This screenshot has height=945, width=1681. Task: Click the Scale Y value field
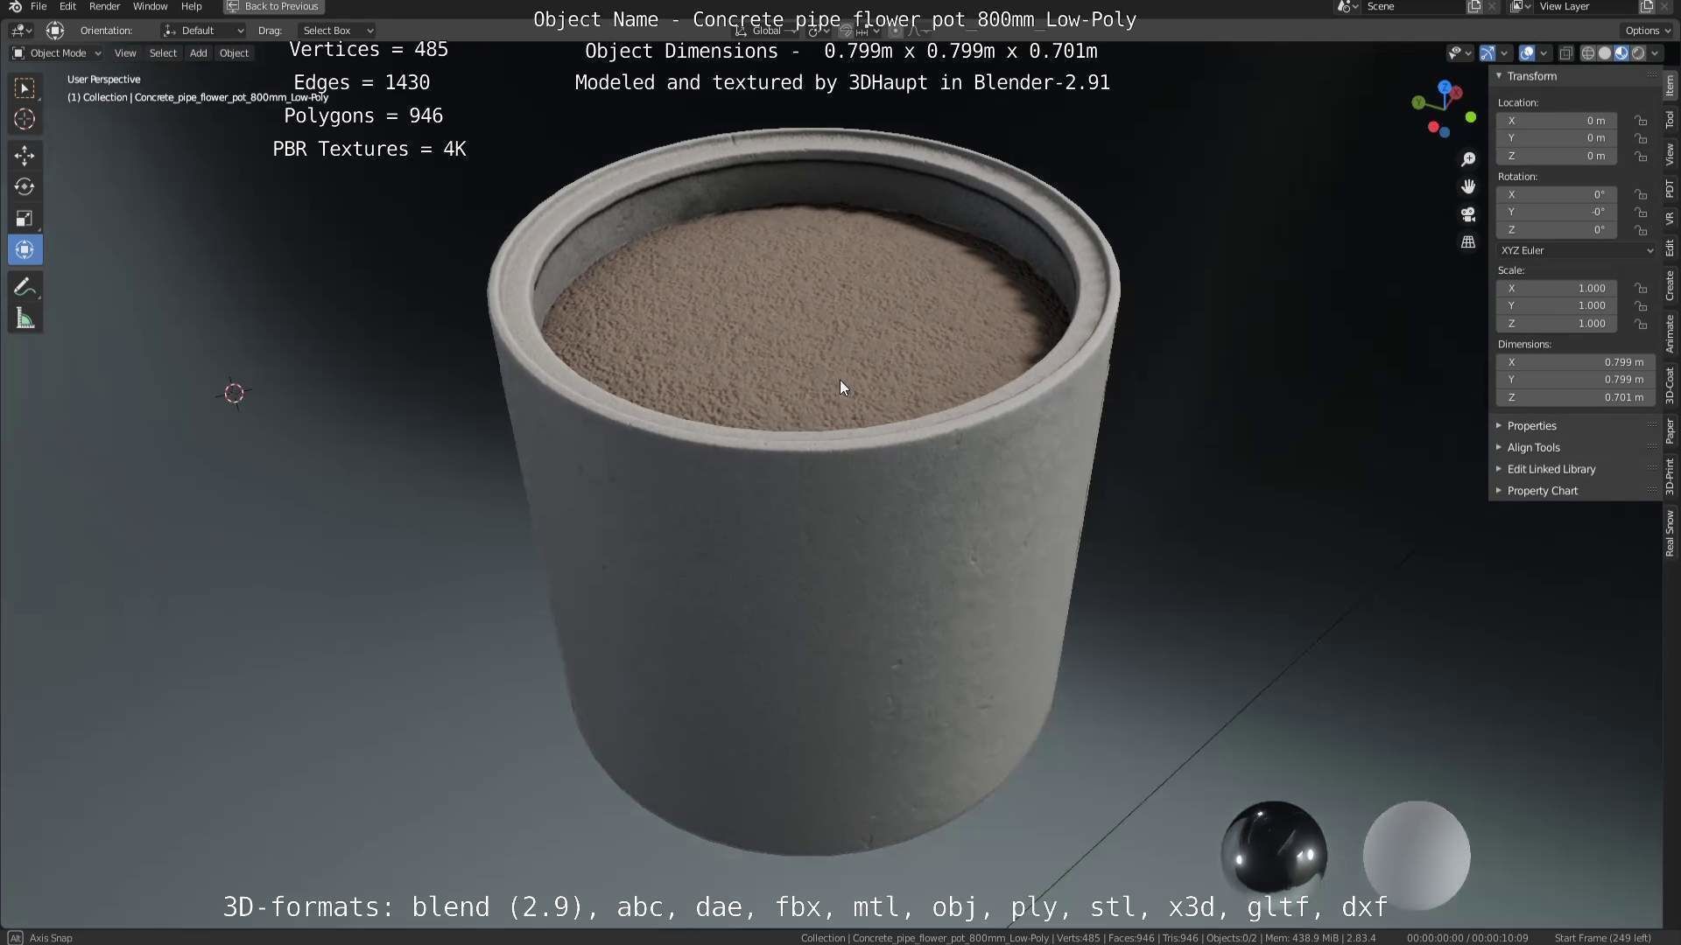(1556, 306)
